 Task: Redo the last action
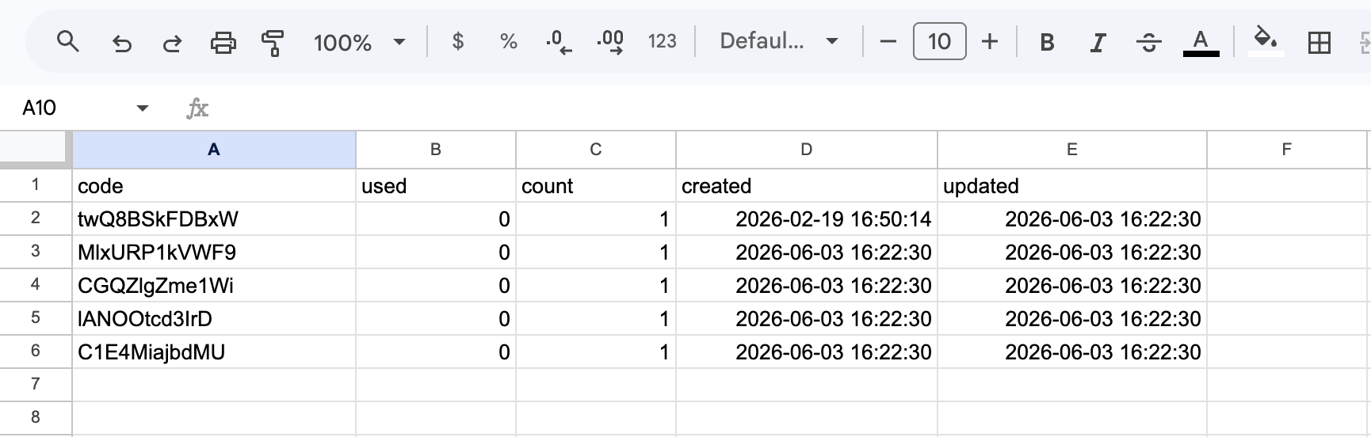[x=172, y=42]
